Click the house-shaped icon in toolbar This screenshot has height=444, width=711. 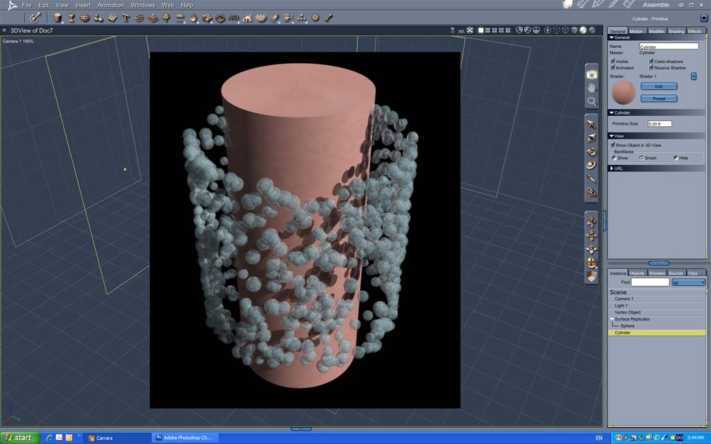click(x=248, y=17)
